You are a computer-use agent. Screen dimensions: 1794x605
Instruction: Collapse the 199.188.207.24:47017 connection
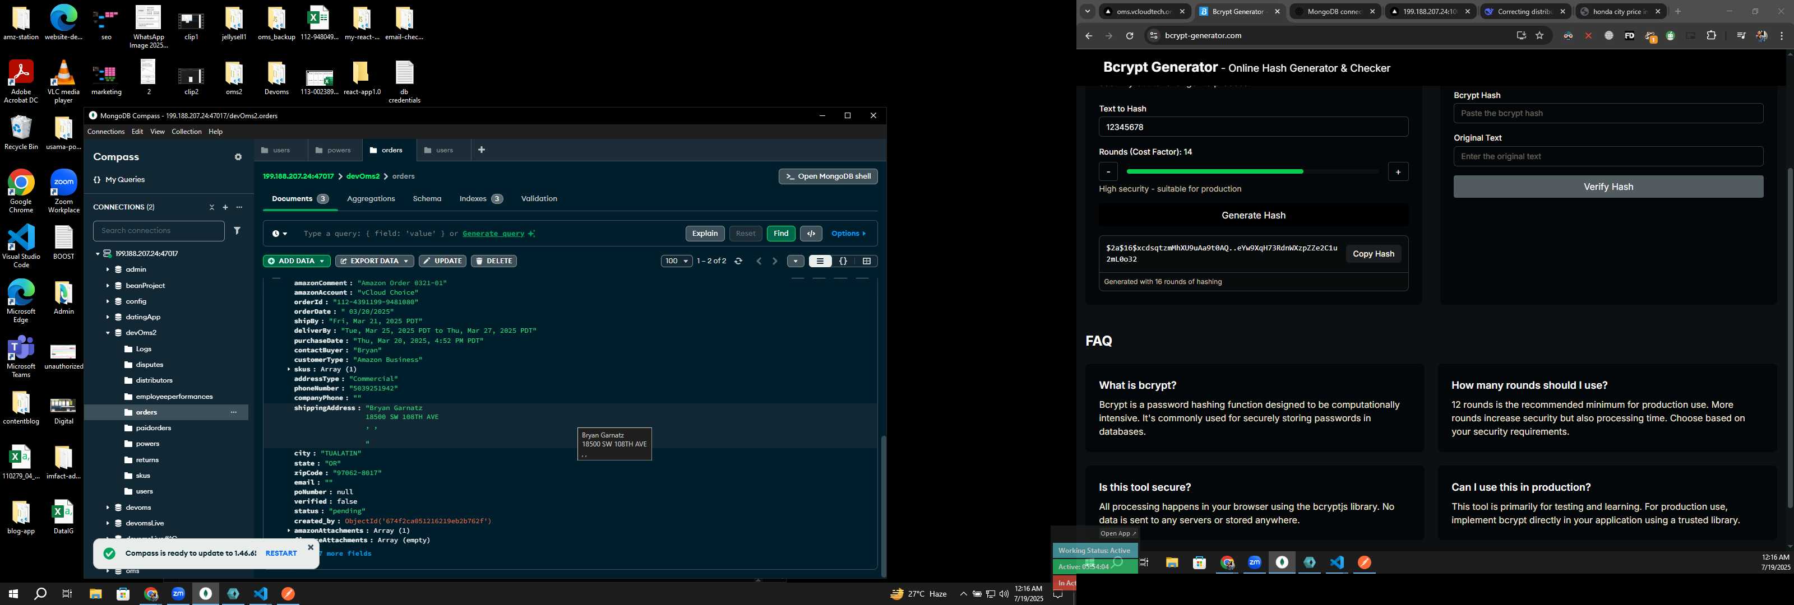pos(98,253)
